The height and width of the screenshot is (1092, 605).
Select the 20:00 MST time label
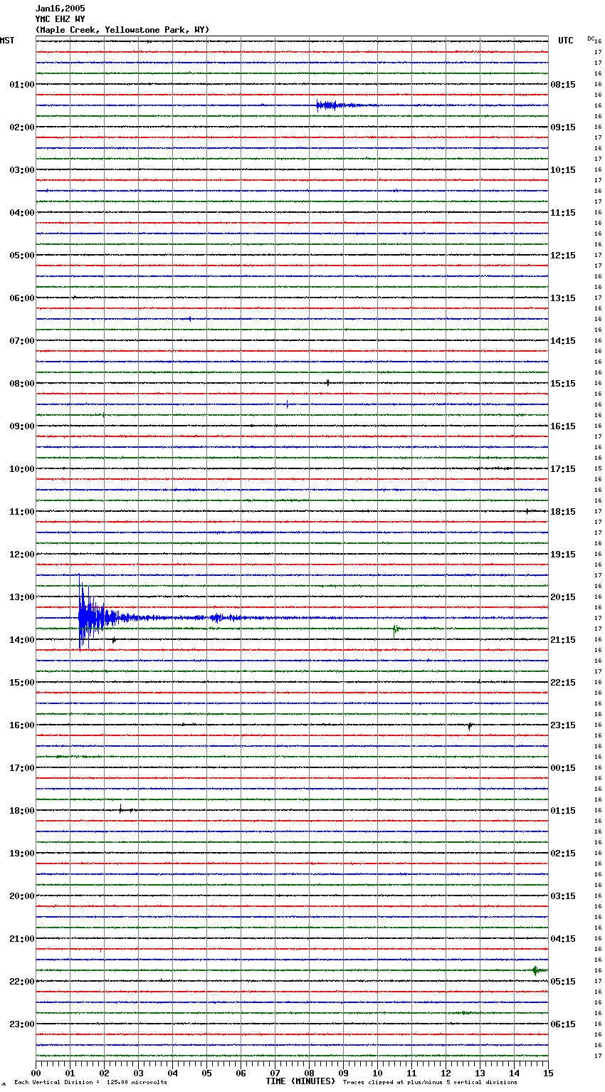pyautogui.click(x=22, y=896)
